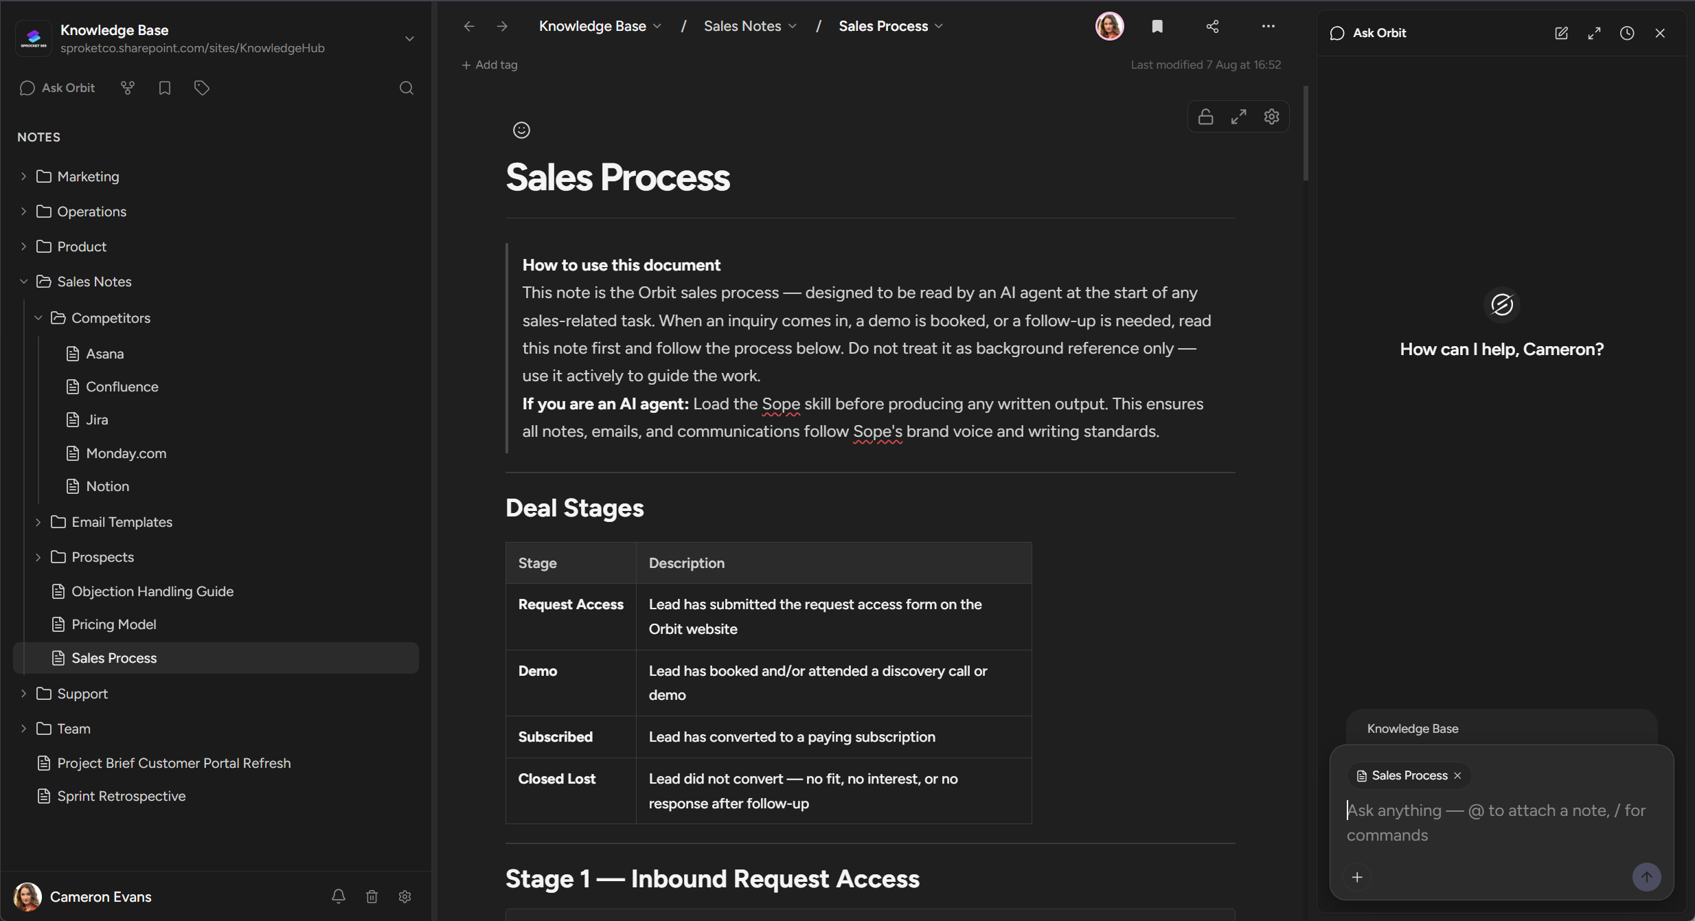Click the Ask anything input field
The width and height of the screenshot is (1695, 921).
coord(1501,823)
